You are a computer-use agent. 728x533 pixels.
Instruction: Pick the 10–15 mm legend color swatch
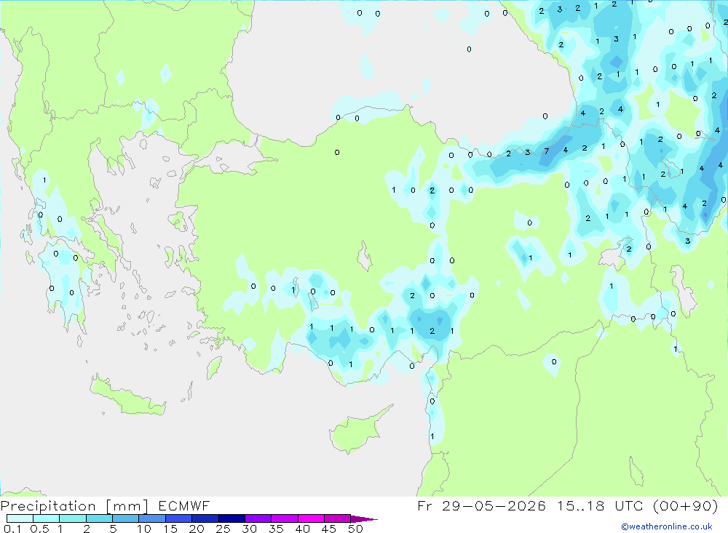(x=152, y=518)
